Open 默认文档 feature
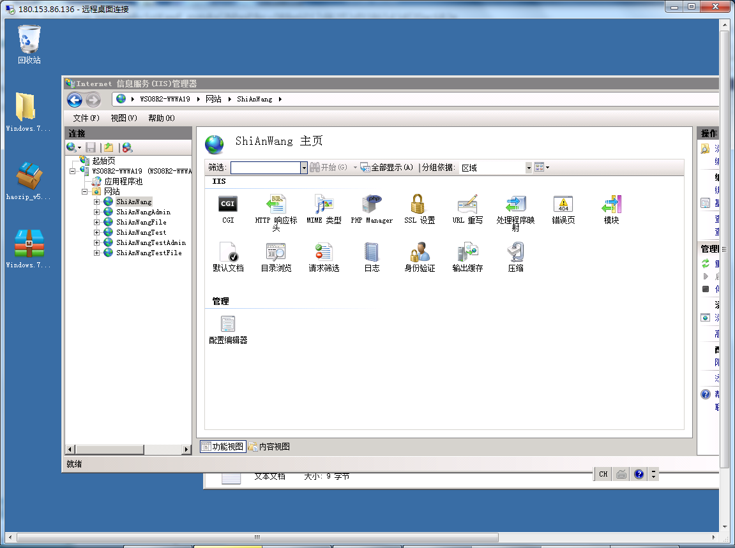 tap(228, 256)
